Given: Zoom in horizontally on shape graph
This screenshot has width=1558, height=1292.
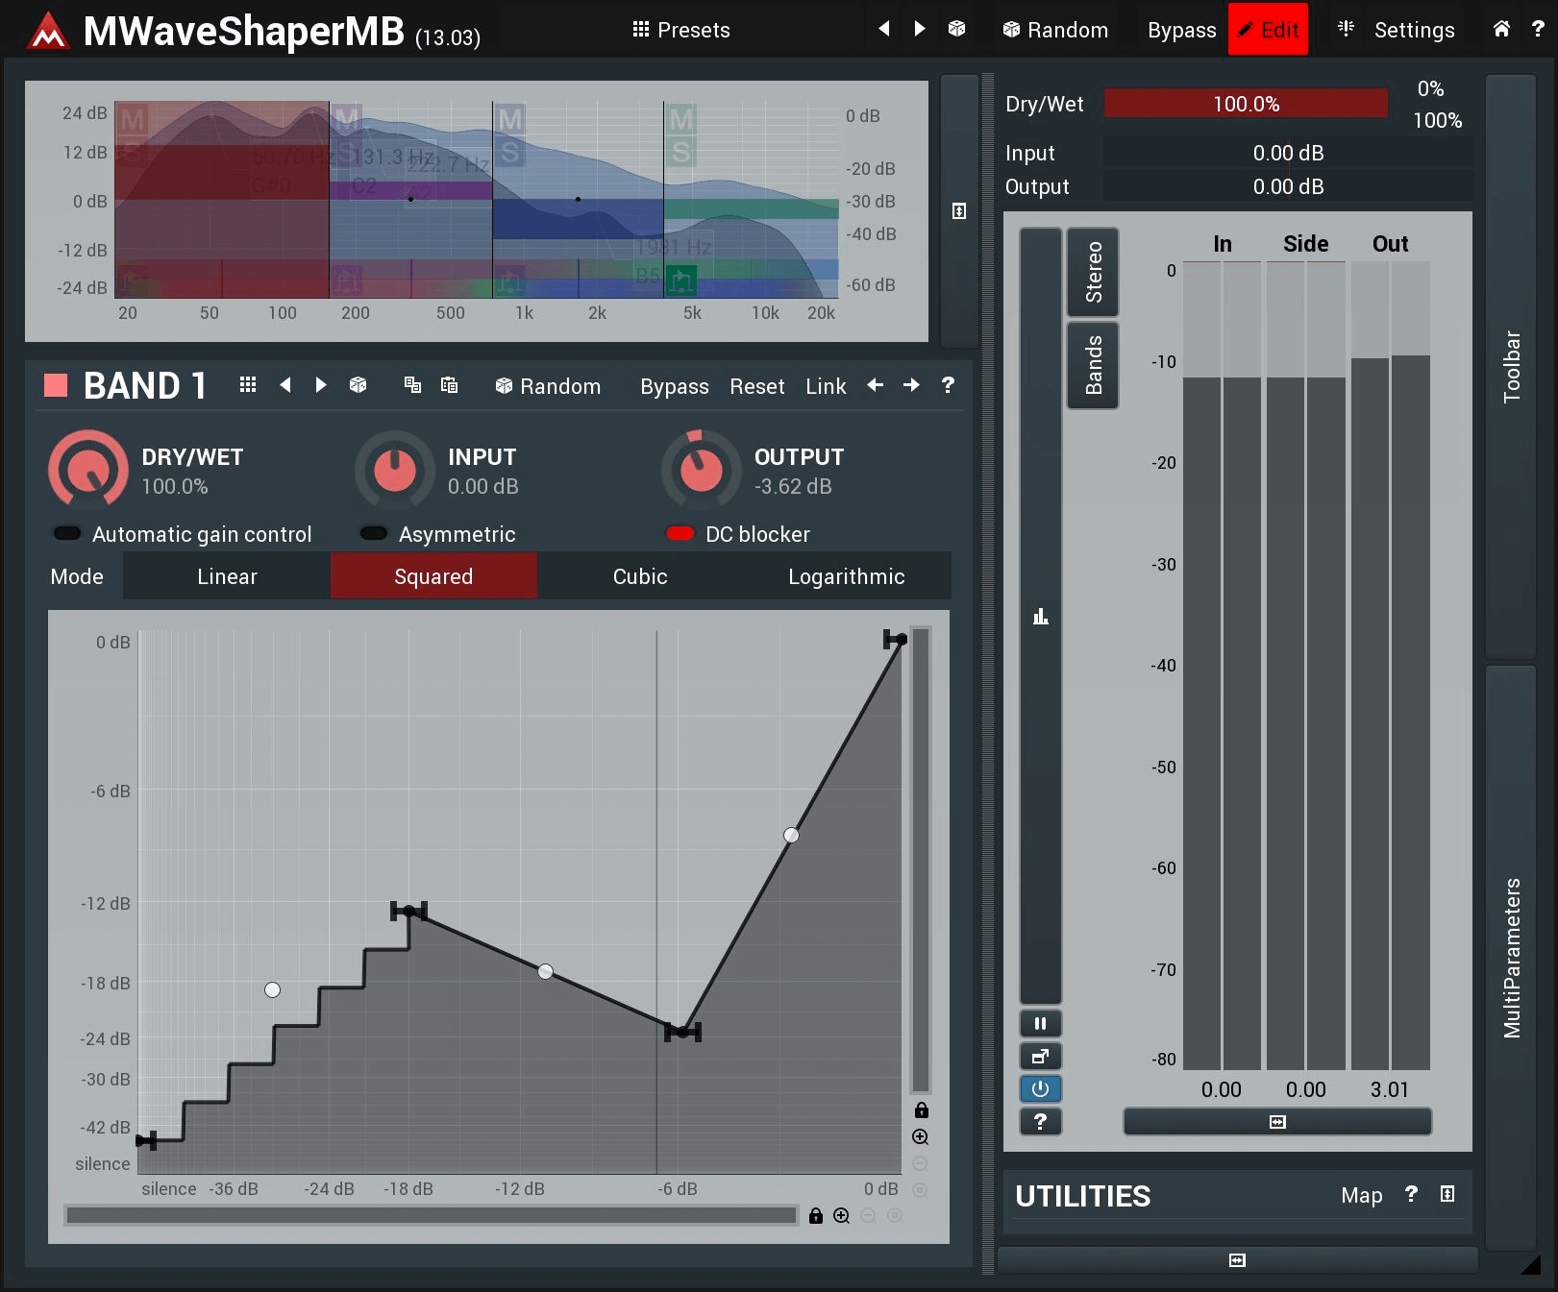Looking at the screenshot, I should (841, 1216).
